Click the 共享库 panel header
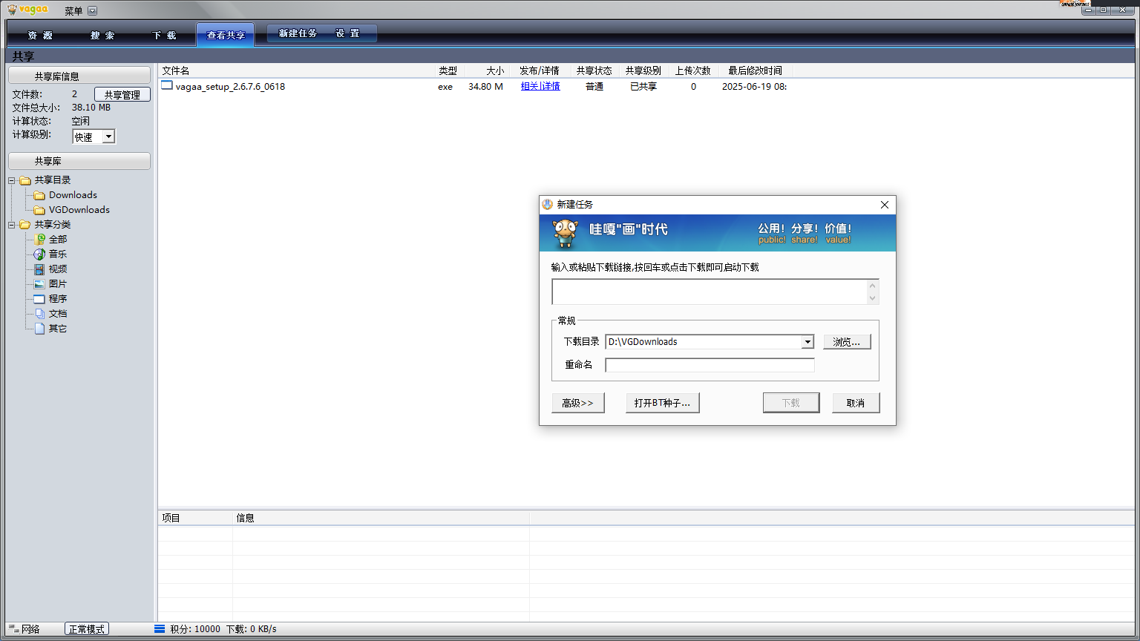The image size is (1140, 641). 79,161
